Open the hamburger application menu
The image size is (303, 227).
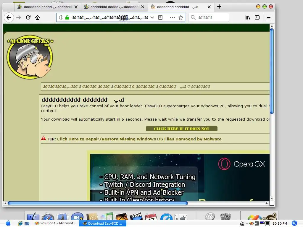(269, 17)
